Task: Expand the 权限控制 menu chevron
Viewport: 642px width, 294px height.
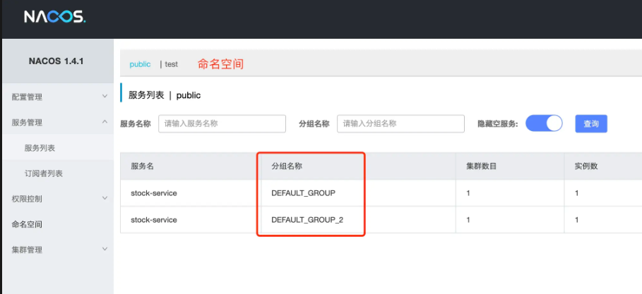Action: click(105, 199)
